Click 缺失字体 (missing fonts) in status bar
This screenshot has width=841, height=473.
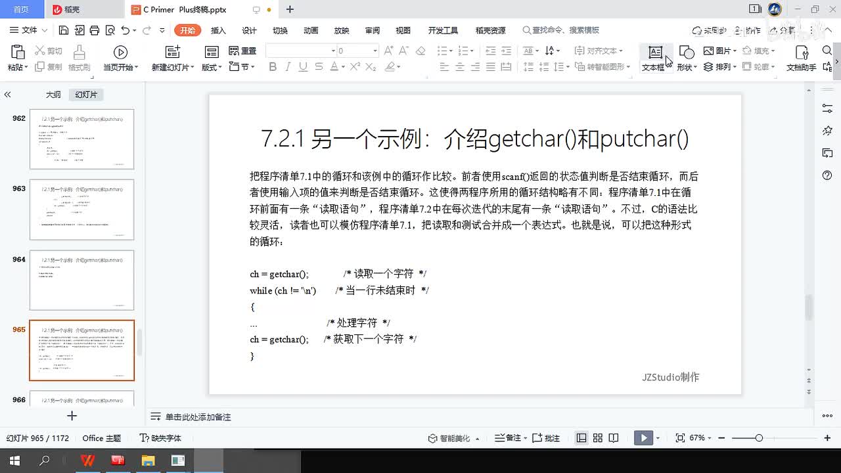click(x=160, y=438)
